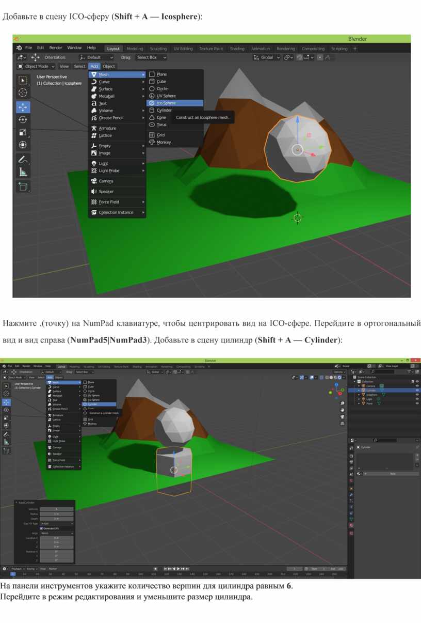Jump to the last frame in lower timeline

pyautogui.click(x=188, y=569)
